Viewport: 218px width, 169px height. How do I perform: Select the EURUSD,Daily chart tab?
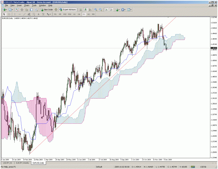click(38, 163)
